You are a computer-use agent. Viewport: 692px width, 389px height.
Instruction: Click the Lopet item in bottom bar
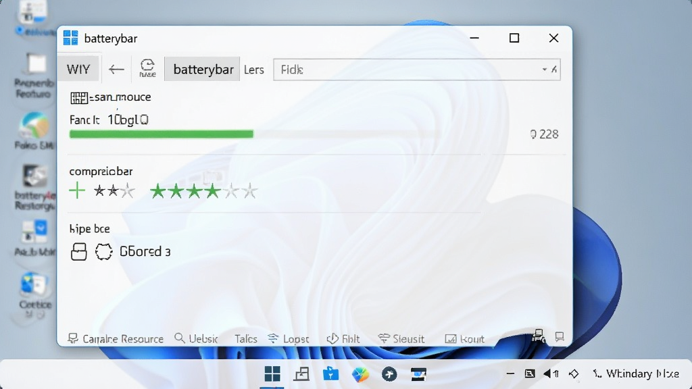(x=288, y=339)
